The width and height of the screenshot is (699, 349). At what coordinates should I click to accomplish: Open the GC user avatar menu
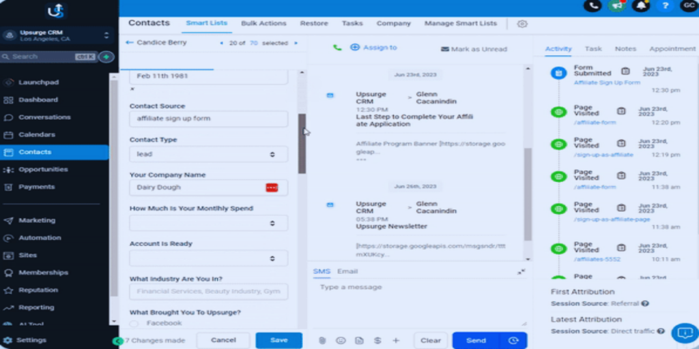click(x=689, y=5)
